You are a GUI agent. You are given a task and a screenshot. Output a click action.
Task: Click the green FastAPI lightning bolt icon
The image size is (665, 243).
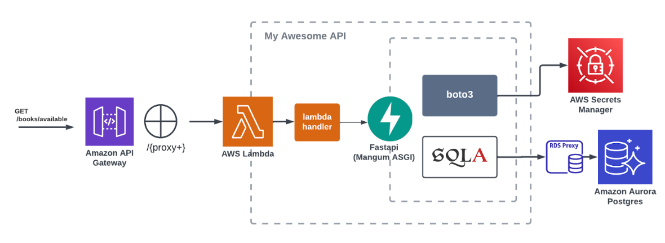coord(390,119)
